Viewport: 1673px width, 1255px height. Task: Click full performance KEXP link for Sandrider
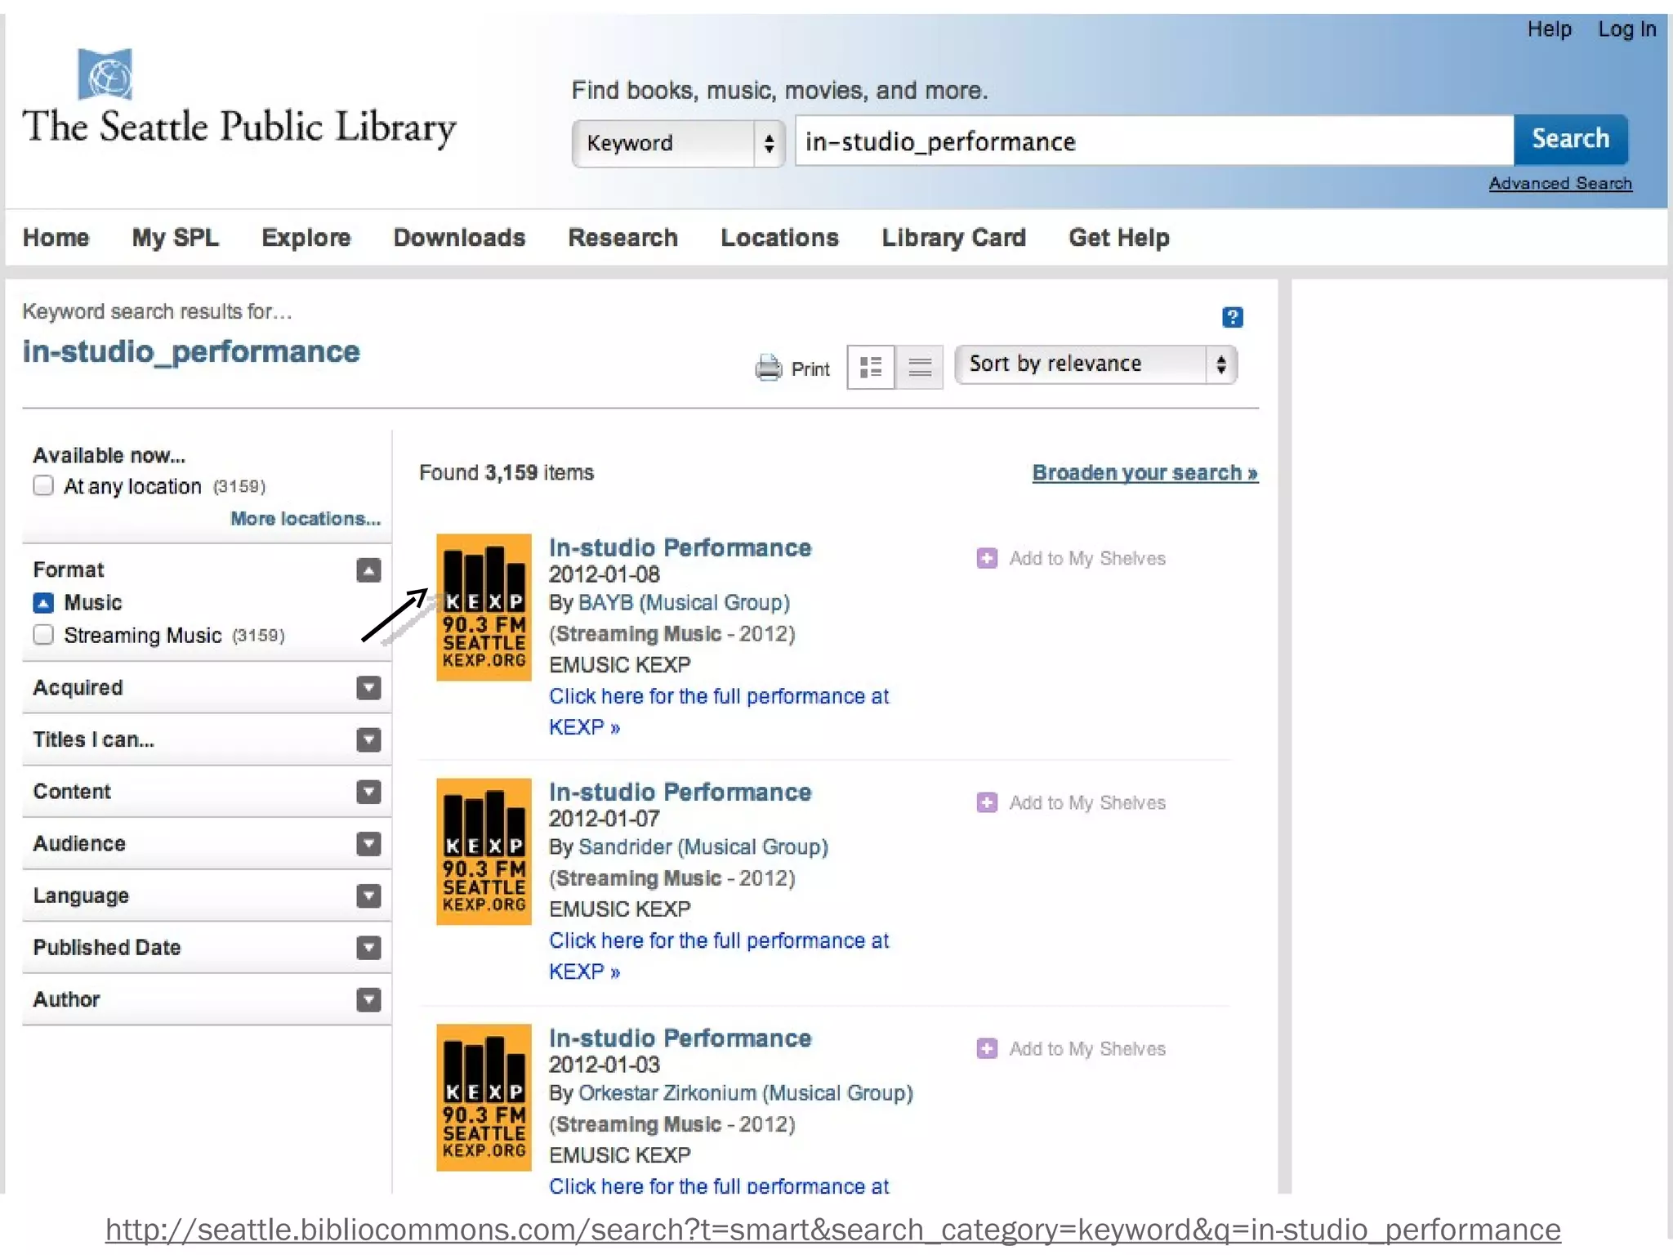coord(719,956)
